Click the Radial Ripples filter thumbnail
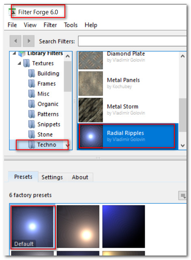The height and width of the screenshot is (260, 191). (90, 136)
